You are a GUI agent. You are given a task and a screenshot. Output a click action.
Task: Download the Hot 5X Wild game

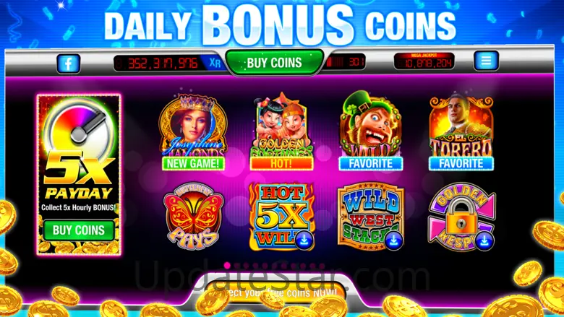304,240
